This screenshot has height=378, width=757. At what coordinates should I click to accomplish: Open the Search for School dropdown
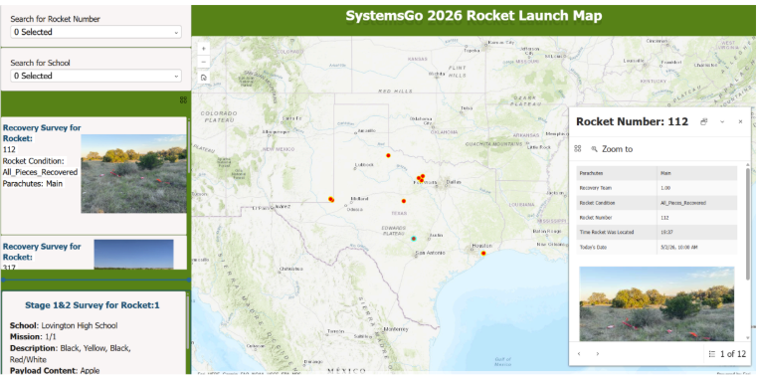click(x=95, y=76)
